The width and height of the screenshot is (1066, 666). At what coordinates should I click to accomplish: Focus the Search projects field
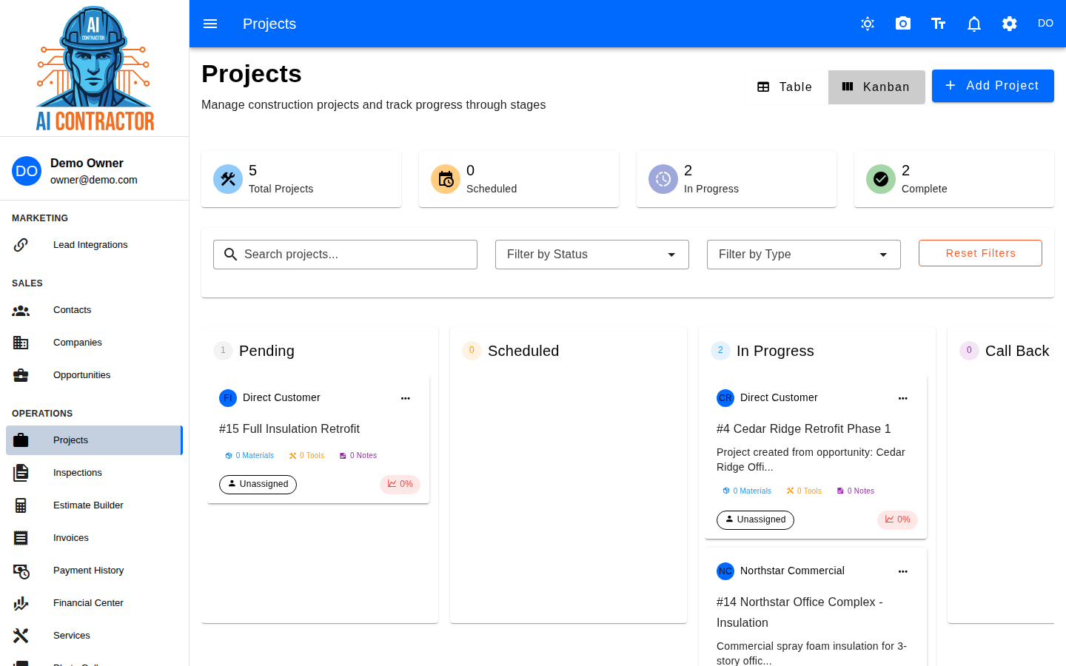[x=345, y=255]
